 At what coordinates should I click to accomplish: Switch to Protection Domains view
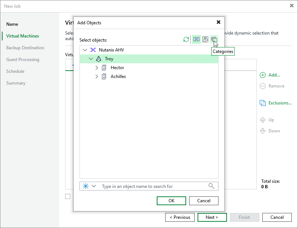[x=205, y=39]
